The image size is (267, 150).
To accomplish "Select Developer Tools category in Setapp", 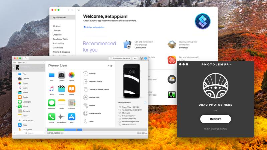I will 60,39.
